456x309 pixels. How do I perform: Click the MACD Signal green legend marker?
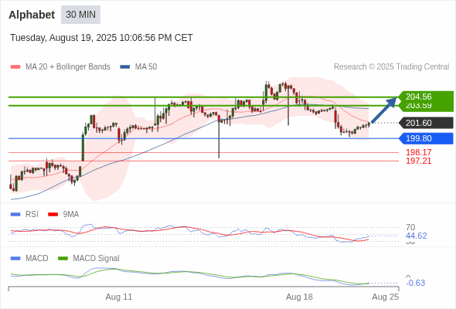(63, 259)
